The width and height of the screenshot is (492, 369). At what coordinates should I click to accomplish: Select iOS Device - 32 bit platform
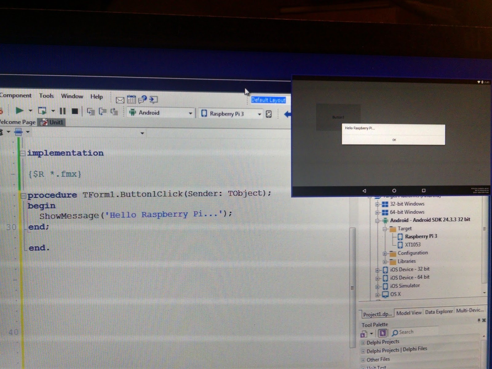click(x=410, y=269)
